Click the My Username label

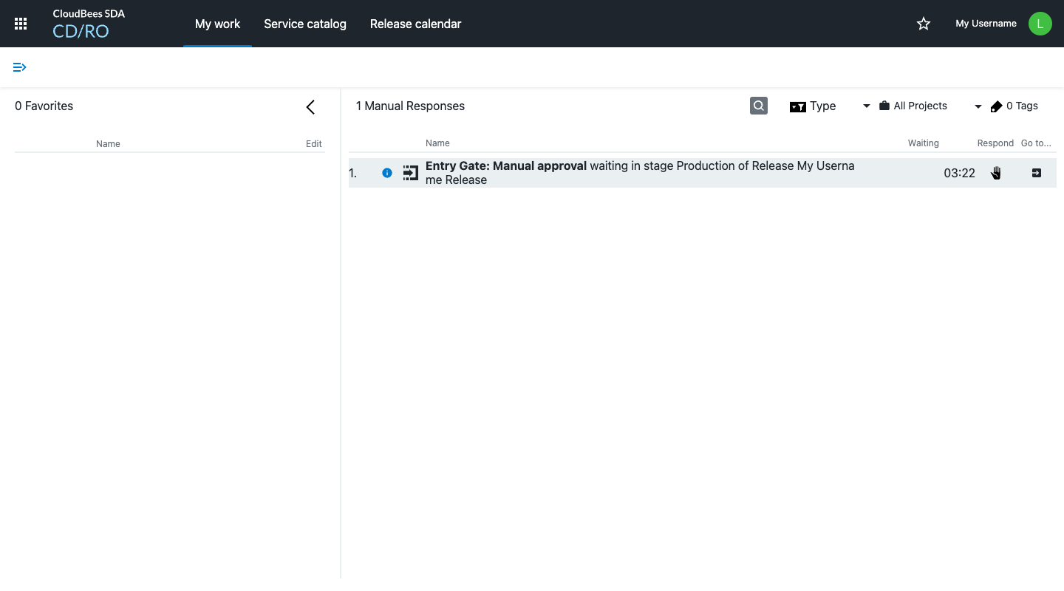point(986,24)
